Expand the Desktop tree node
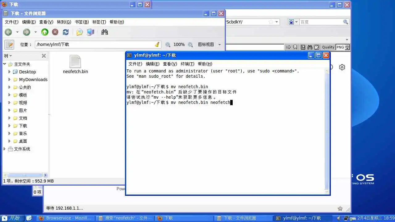Image resolution: width=395 pixels, height=222 pixels. 10,72
